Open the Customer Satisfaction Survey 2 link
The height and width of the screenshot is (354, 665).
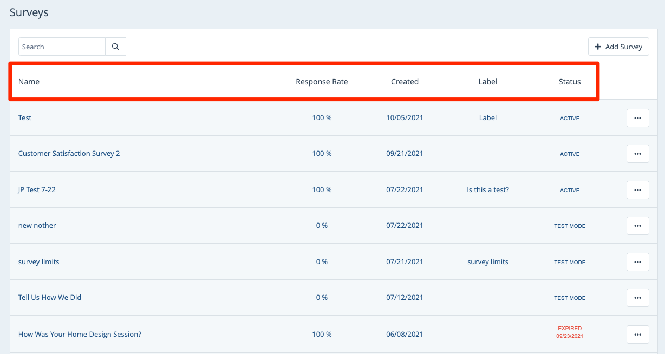click(x=69, y=154)
